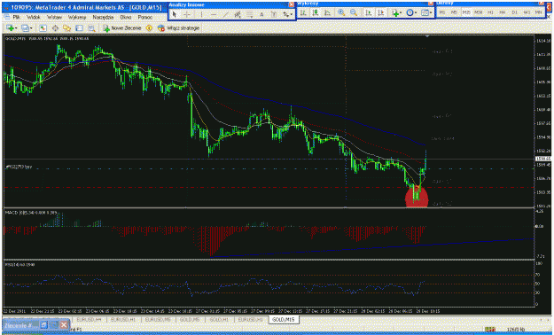This screenshot has height=335, width=554.
Task: Switch timeframe to M1
Action: pyautogui.click(x=442, y=12)
